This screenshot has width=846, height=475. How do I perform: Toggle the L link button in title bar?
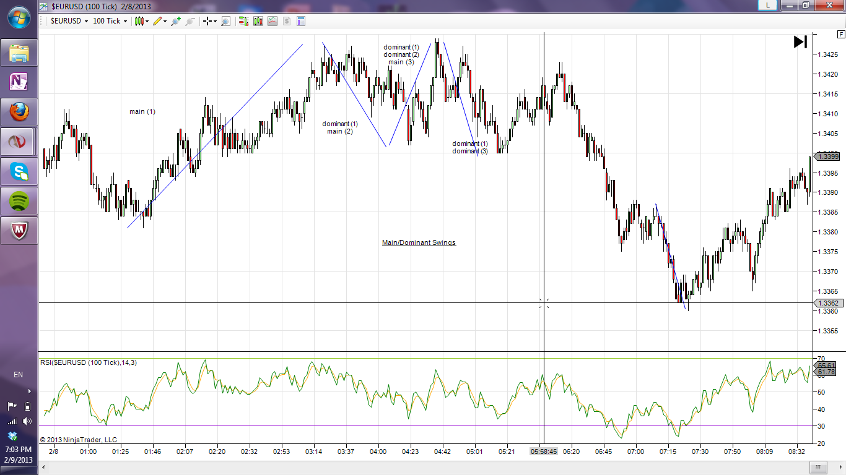click(x=768, y=5)
